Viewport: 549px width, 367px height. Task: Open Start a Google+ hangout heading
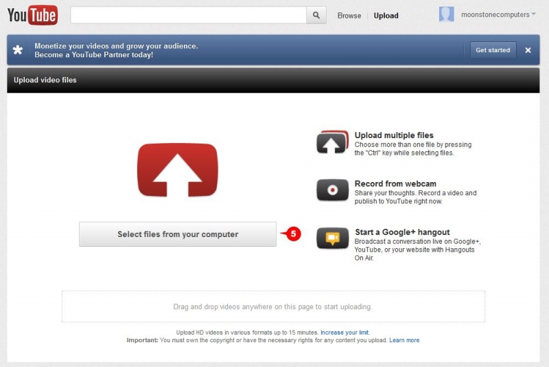click(402, 232)
